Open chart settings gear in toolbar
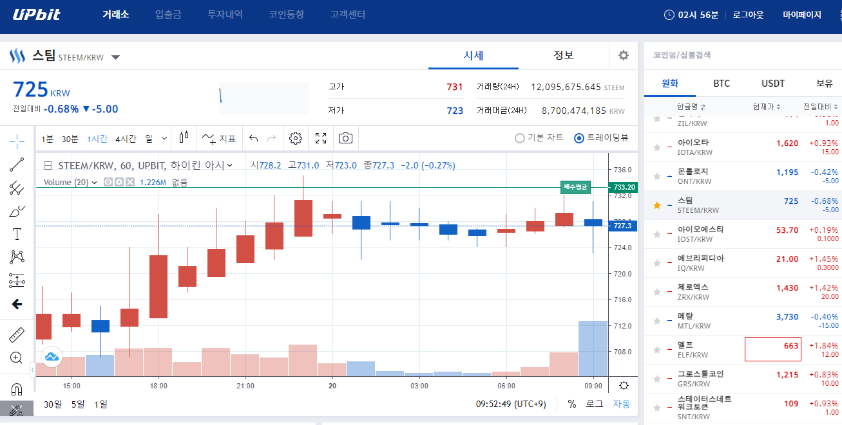Screen dimensions: 842x425 296,138
